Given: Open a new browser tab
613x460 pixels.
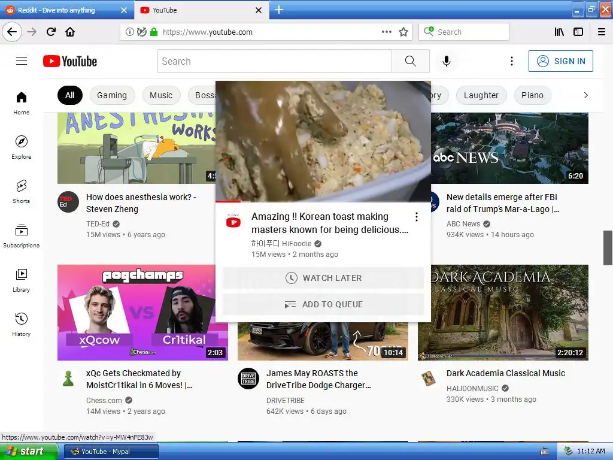Looking at the screenshot, I should (x=279, y=10).
